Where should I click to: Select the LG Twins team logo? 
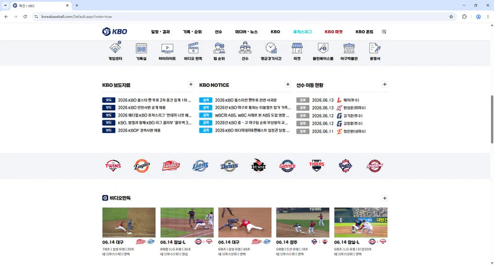113,165
